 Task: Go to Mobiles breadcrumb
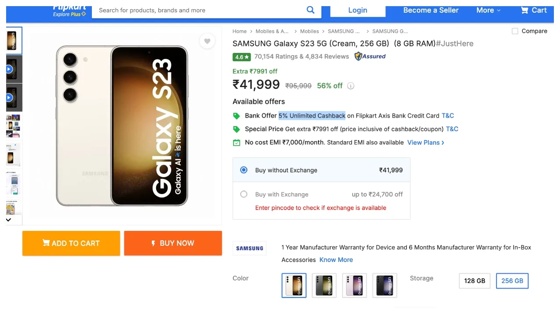pos(309,31)
